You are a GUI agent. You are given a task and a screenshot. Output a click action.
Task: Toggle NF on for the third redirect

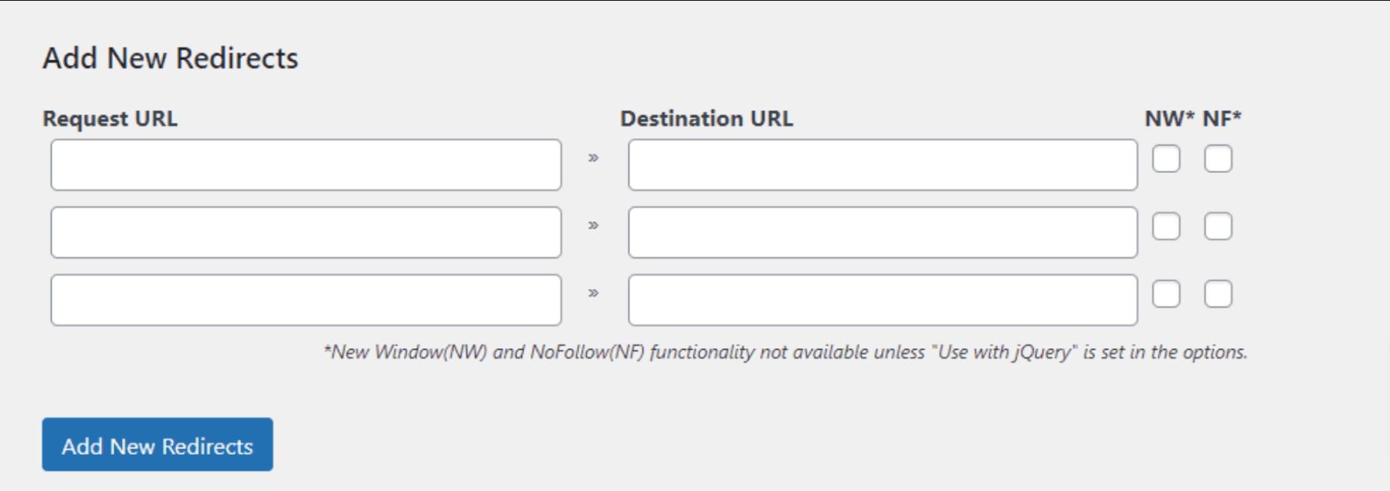(x=1219, y=292)
